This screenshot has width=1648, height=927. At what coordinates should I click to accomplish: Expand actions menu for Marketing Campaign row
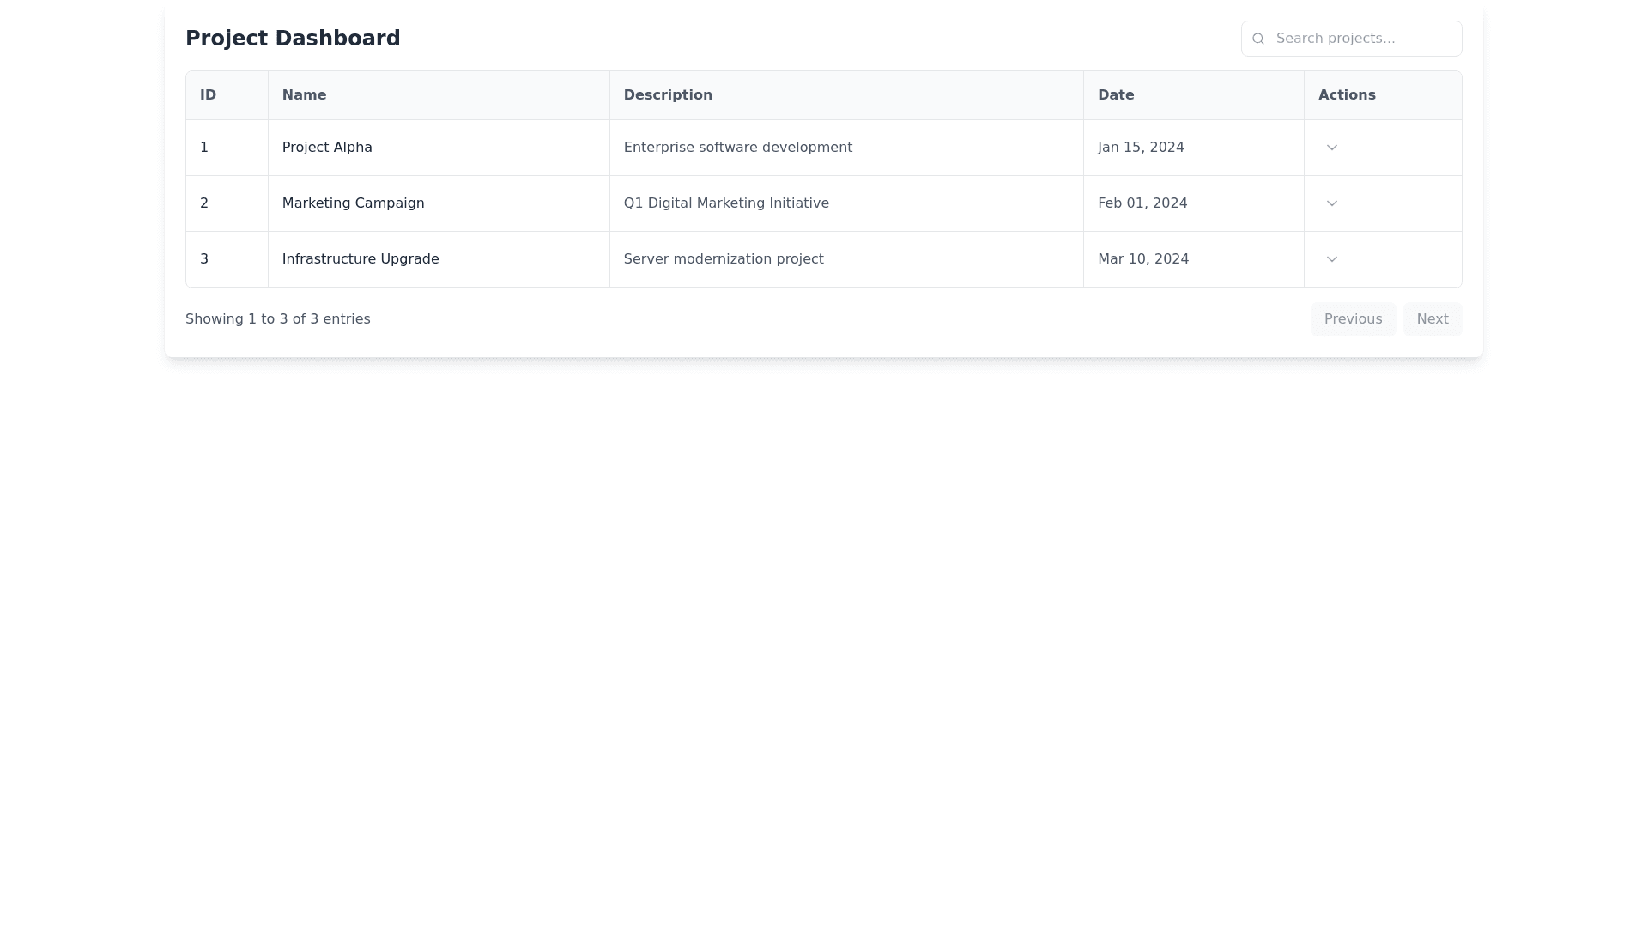tap(1331, 203)
